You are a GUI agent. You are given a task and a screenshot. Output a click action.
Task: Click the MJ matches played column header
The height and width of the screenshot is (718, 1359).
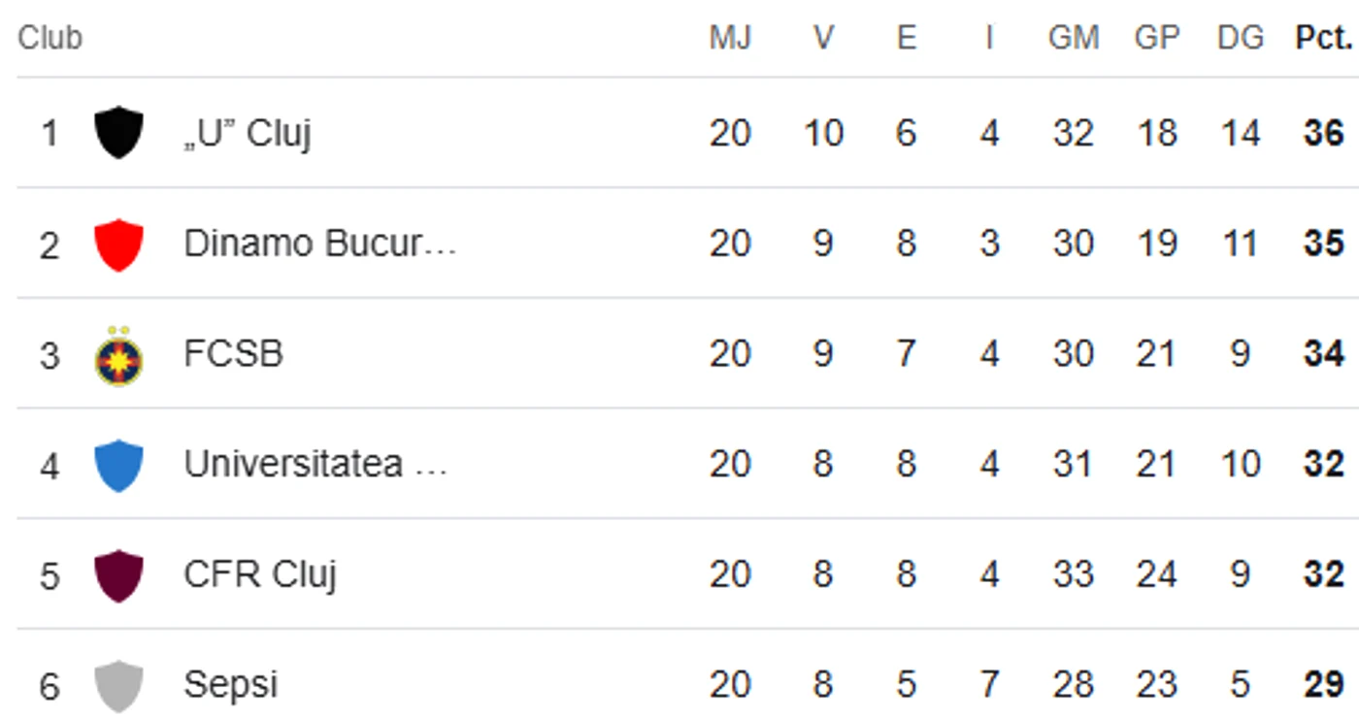pos(730,38)
